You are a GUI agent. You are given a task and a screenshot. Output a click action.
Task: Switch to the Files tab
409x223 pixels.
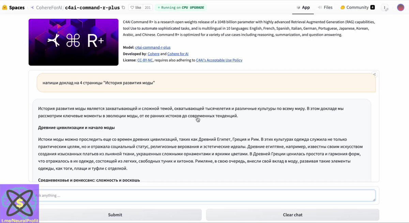(x=325, y=7)
